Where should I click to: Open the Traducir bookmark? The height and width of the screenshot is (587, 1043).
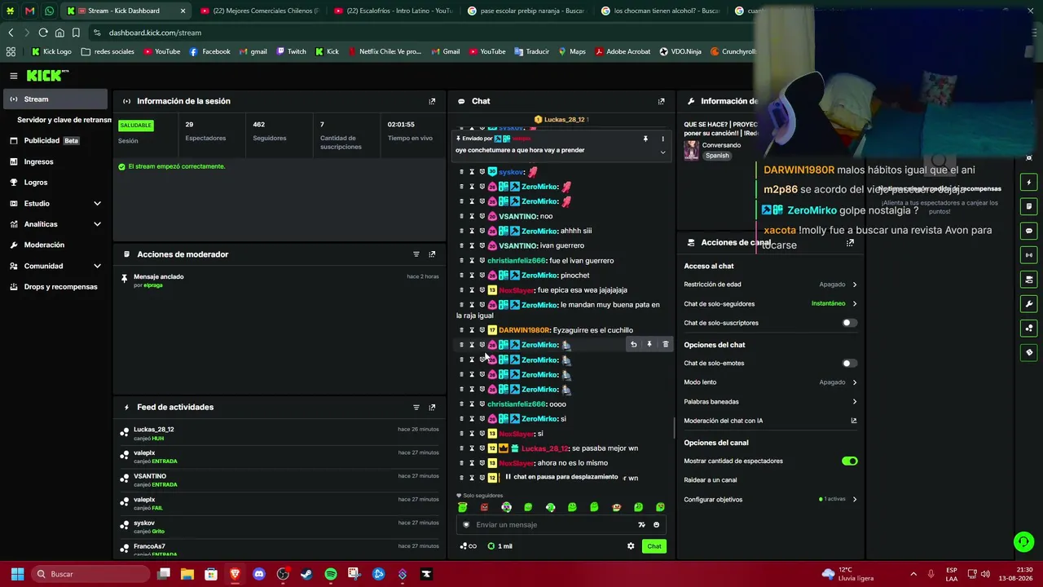click(x=531, y=51)
